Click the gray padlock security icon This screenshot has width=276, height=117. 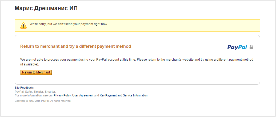(251, 47)
